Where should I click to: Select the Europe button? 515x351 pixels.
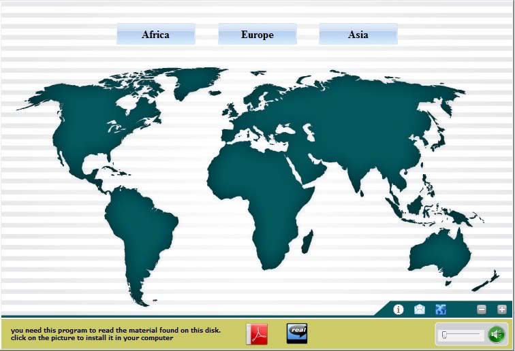coord(257,35)
